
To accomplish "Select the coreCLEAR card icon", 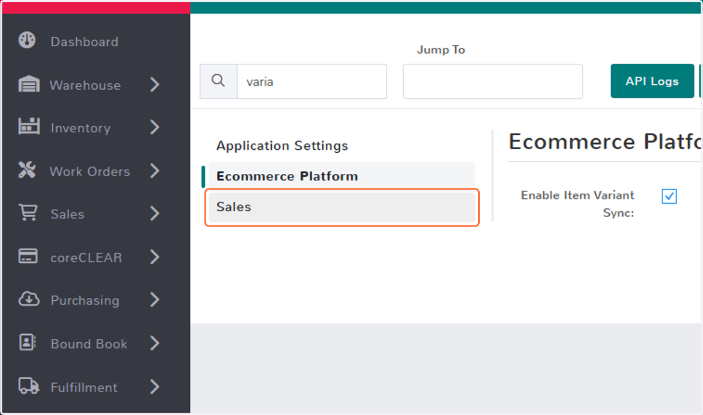I will 28,256.
